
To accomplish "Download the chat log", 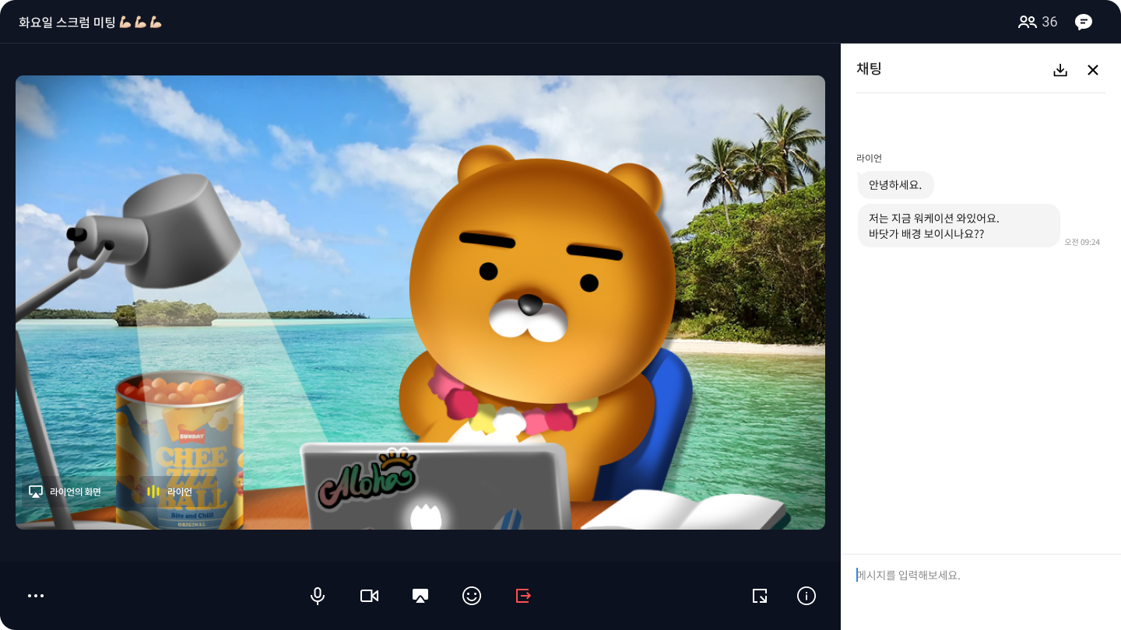I will [x=1060, y=70].
